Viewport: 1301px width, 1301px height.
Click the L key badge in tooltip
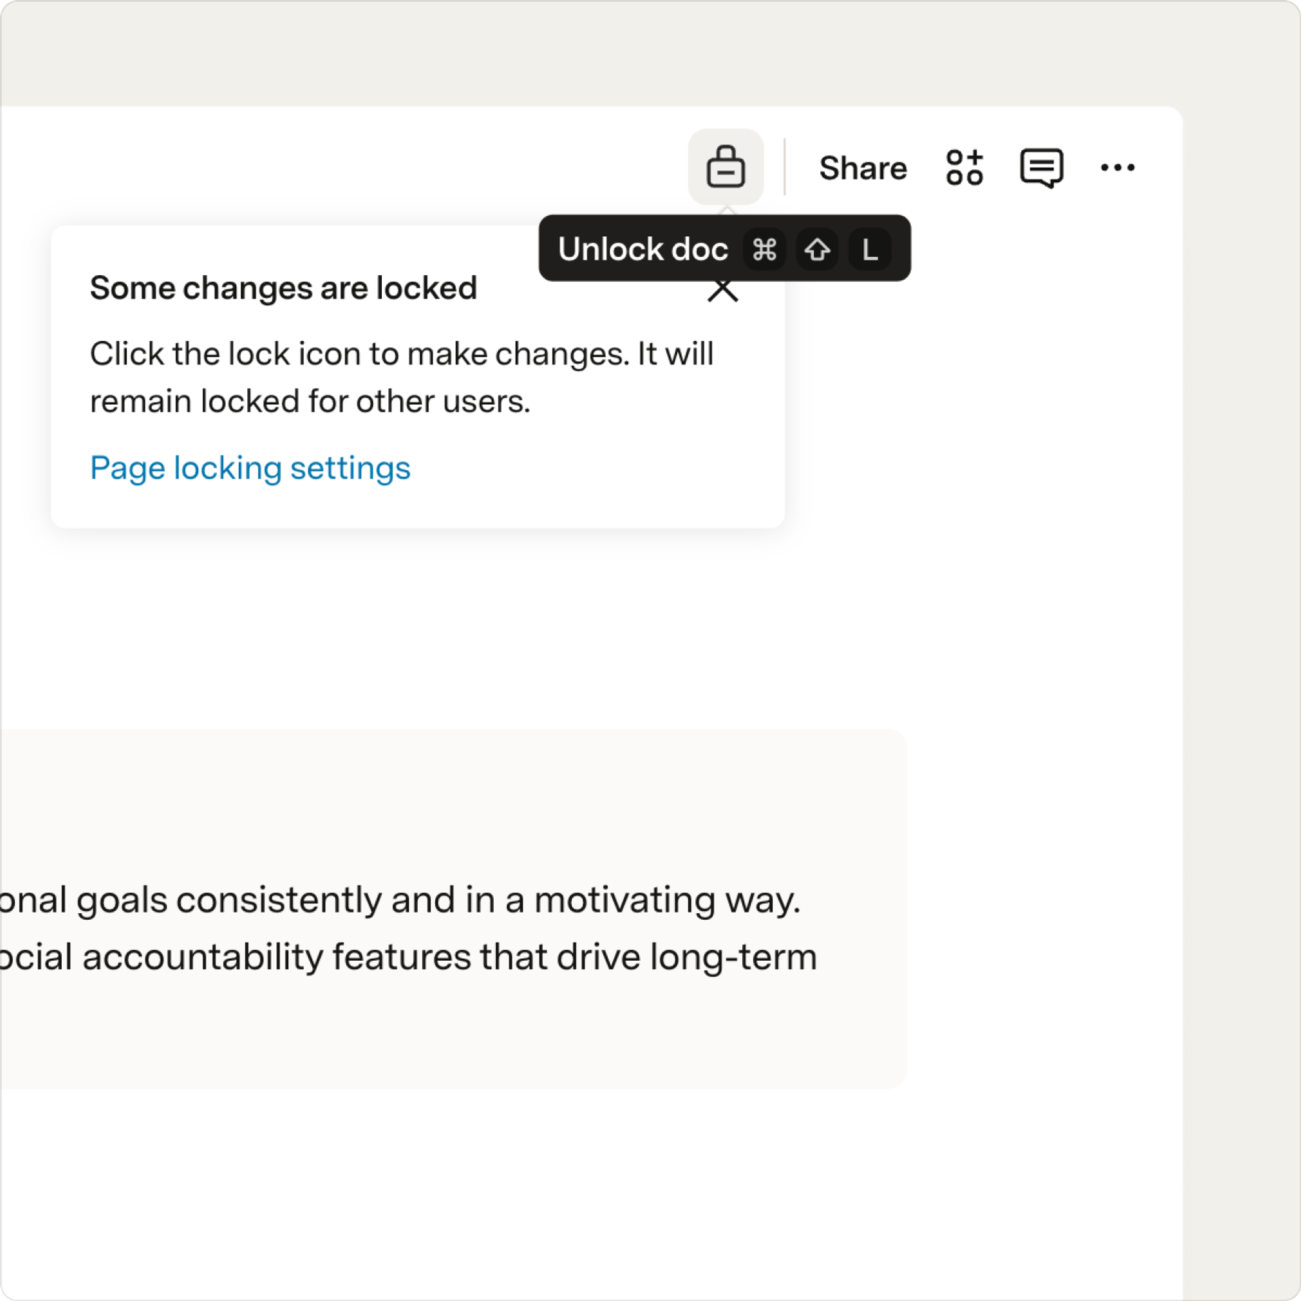[869, 250]
